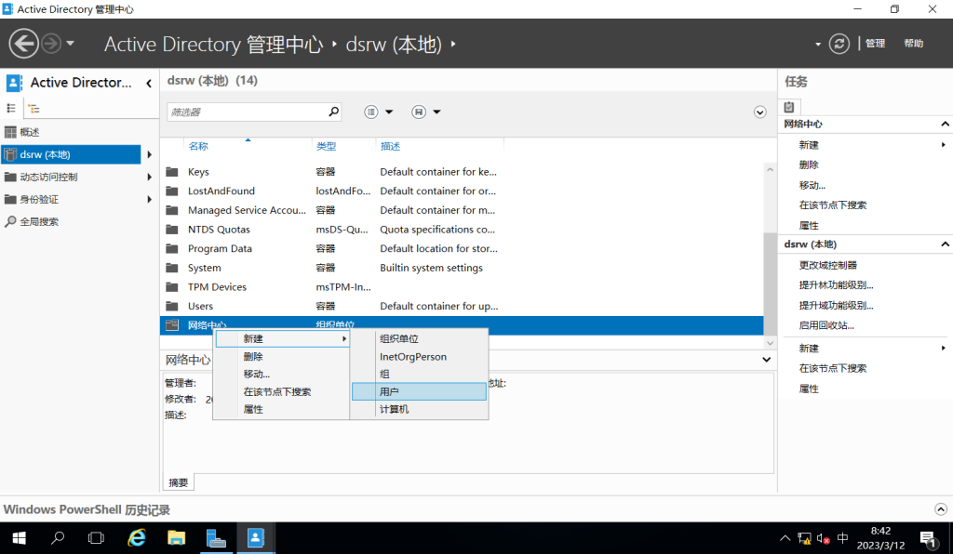Select 组织单位 from the 新建 submenu
This screenshot has width=953, height=554.
pyautogui.click(x=420, y=338)
